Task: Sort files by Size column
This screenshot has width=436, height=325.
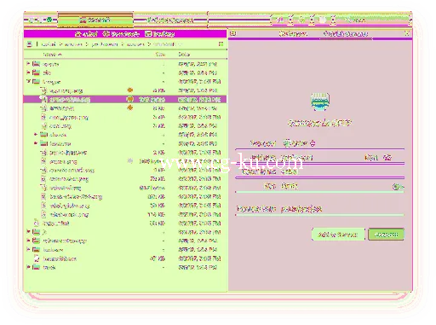Action: tap(160, 54)
